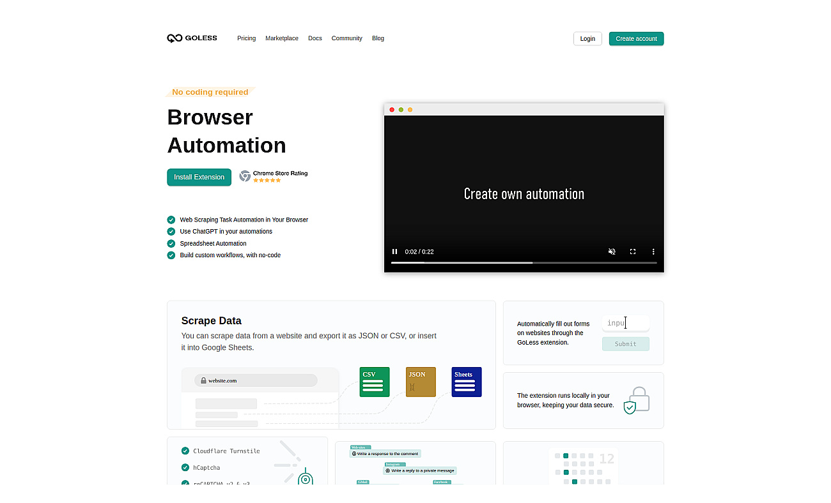Click the yellow dot in video window
The width and height of the screenshot is (831, 503).
(410, 110)
